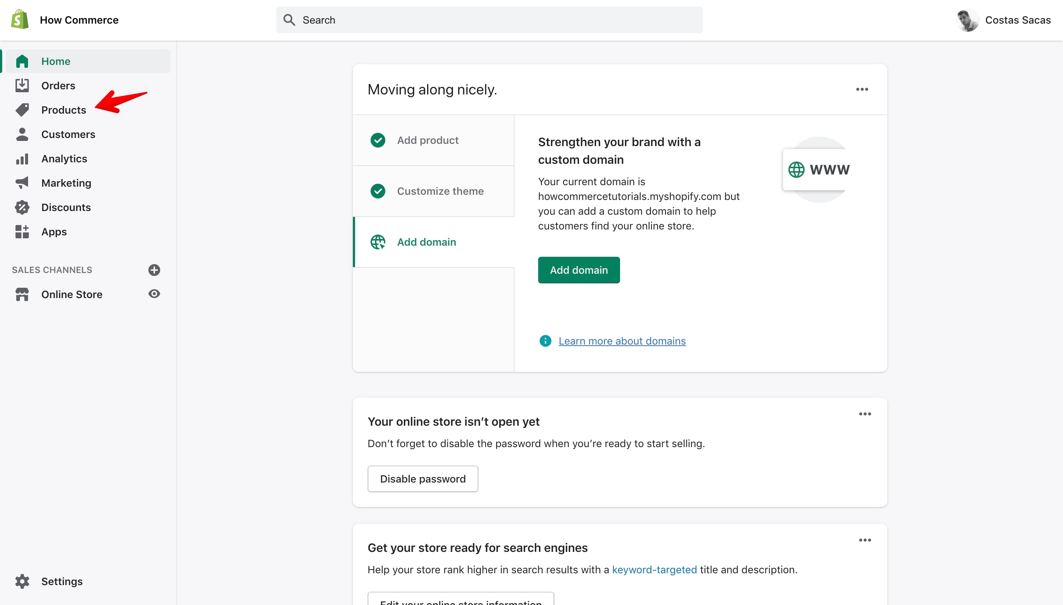The width and height of the screenshot is (1063, 605).
Task: Select the Add product setup step
Action: [433, 140]
